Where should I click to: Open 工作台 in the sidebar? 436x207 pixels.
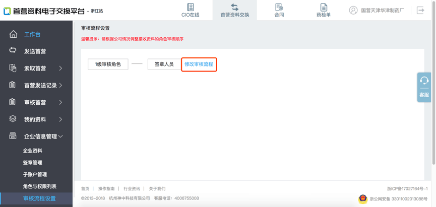[32, 34]
